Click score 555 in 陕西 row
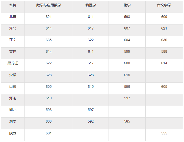Viewport: 184px width, 142px height. pyautogui.click(x=164, y=133)
